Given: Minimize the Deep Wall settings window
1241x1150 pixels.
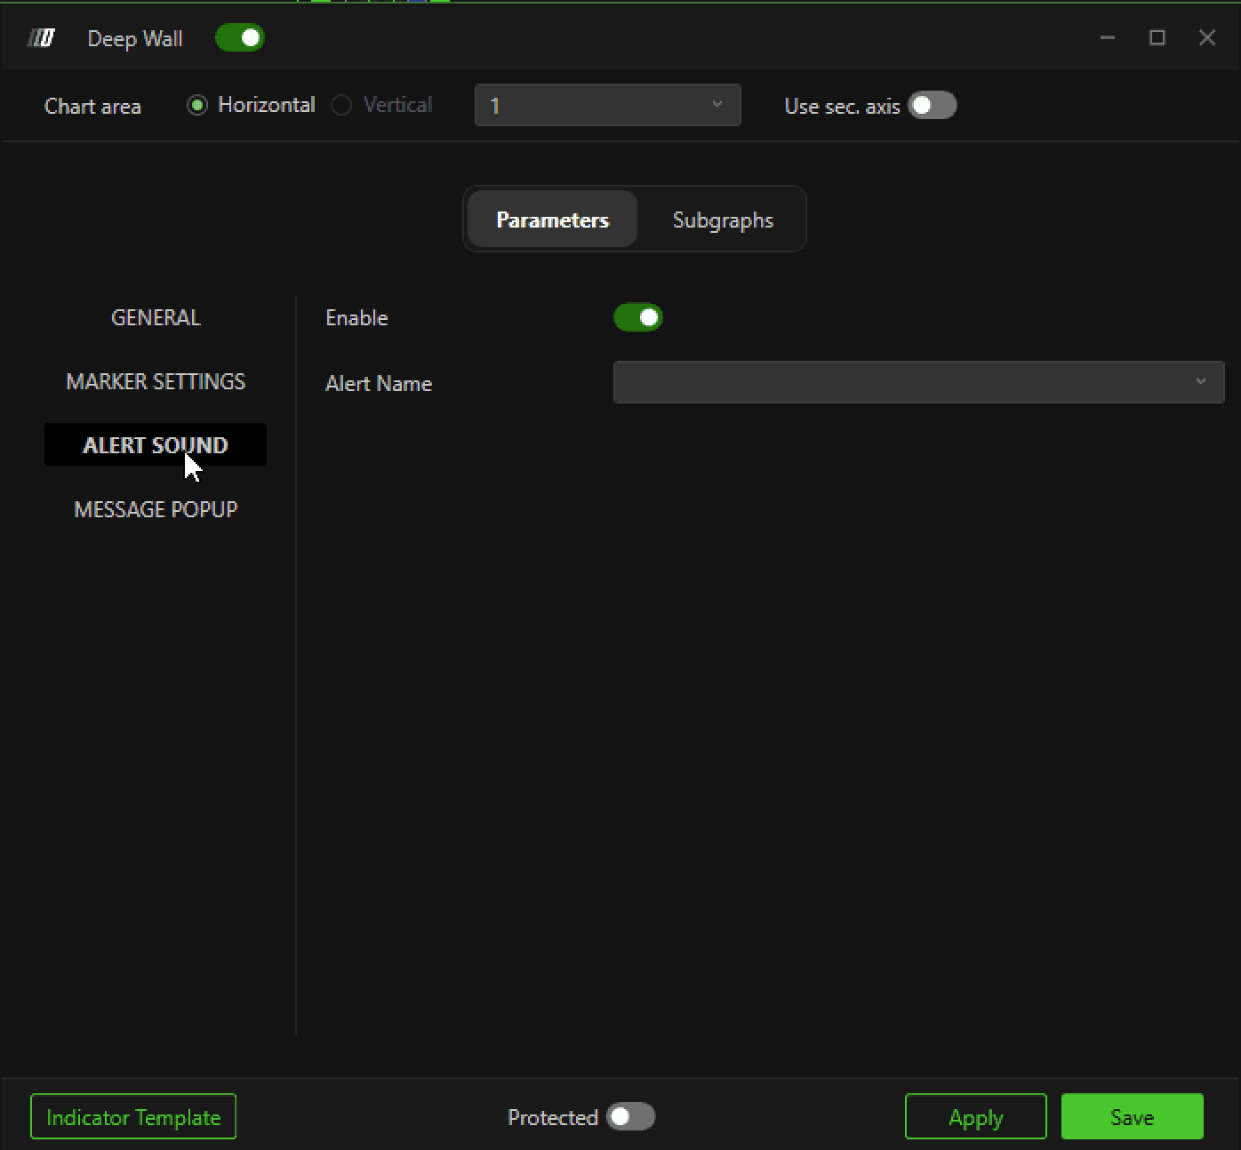Looking at the screenshot, I should pyautogui.click(x=1108, y=37).
